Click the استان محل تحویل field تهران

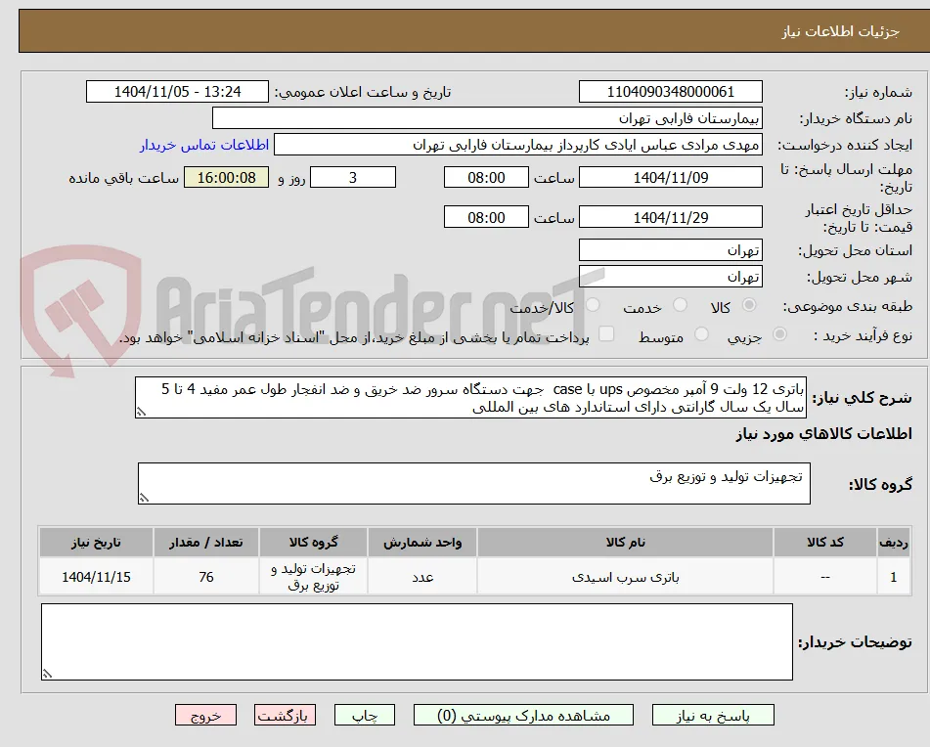tap(670, 250)
